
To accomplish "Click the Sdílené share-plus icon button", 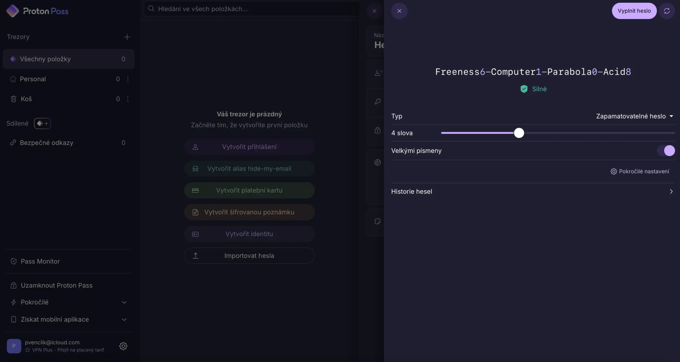I will tap(42, 123).
